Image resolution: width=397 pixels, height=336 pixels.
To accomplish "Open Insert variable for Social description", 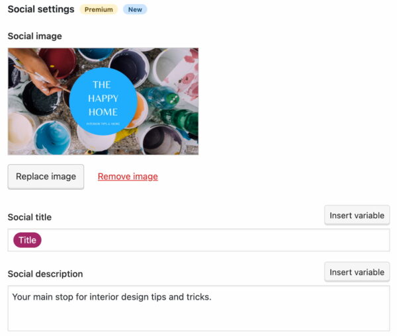I will click(x=357, y=273).
